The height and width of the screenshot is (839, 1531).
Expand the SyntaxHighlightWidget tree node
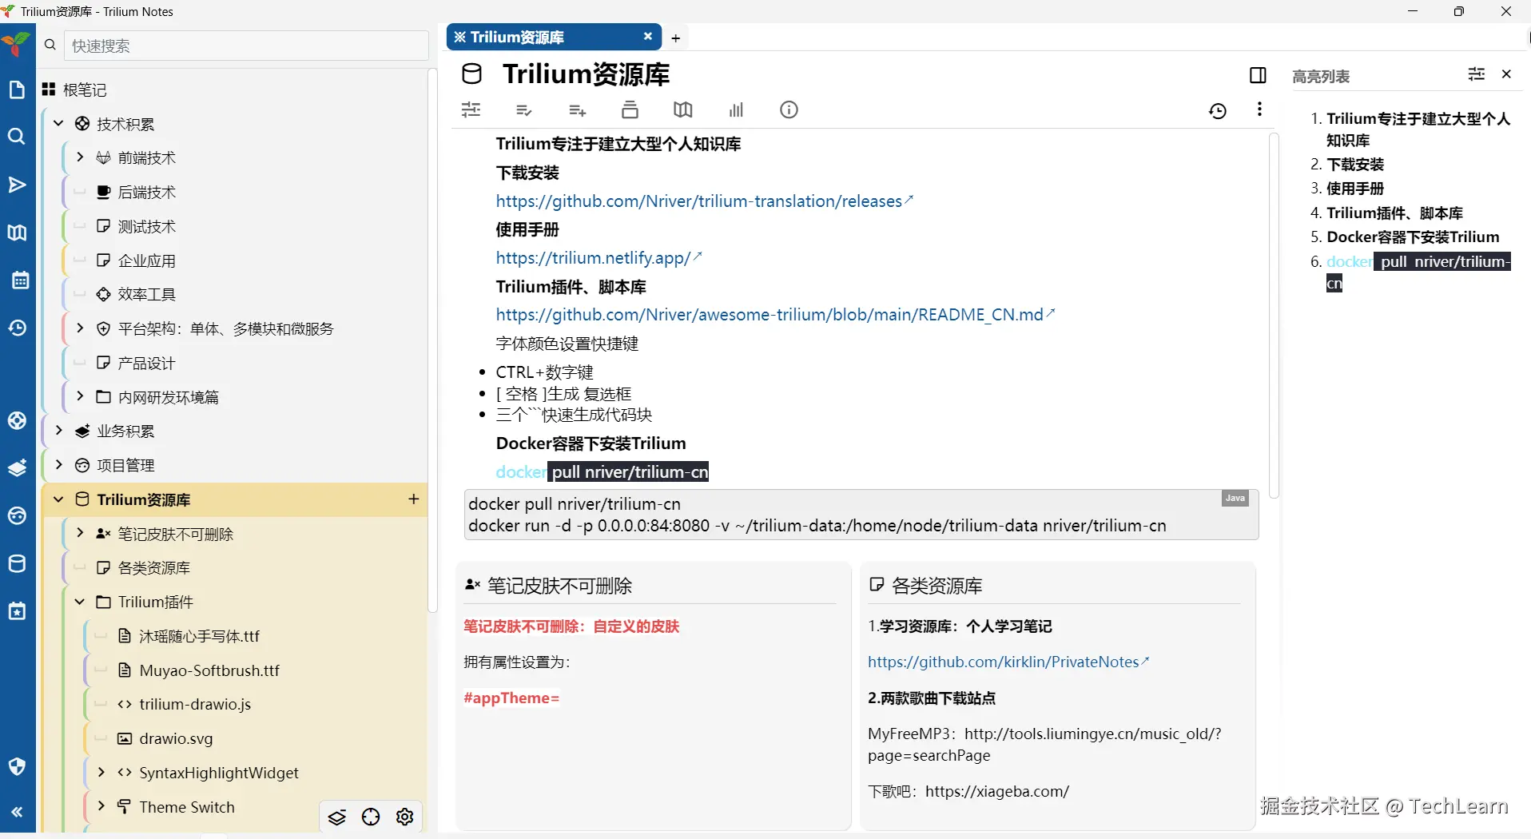[101, 772]
